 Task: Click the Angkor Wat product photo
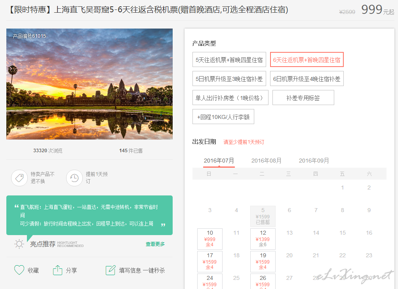[90, 84]
